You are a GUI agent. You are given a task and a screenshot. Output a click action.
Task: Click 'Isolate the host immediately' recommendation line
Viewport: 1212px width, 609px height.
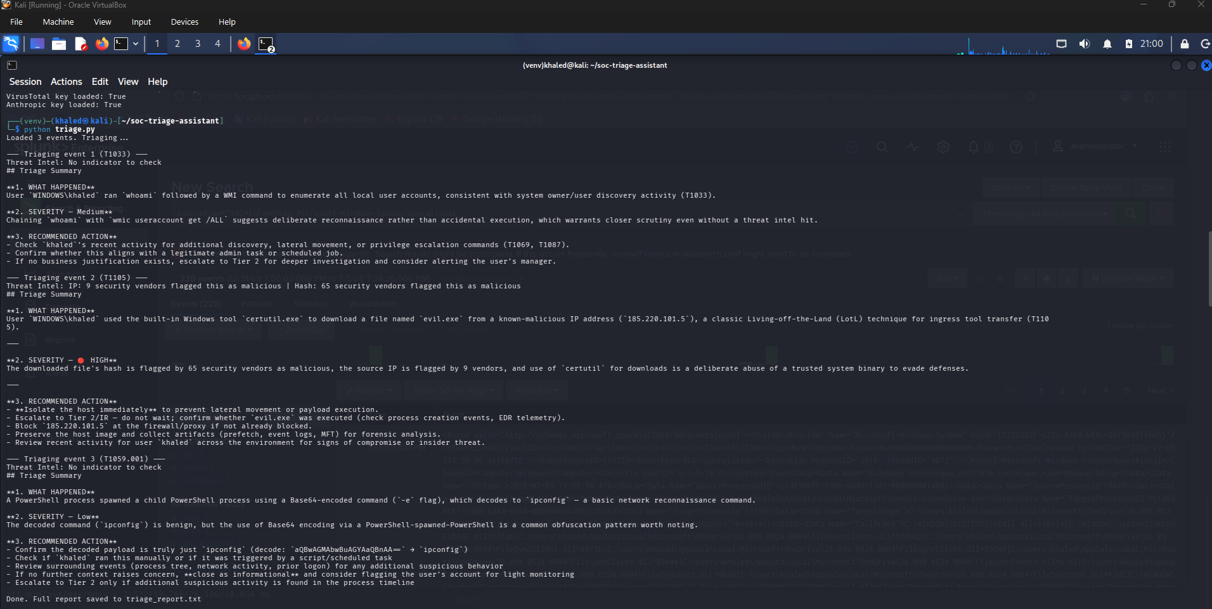point(193,409)
